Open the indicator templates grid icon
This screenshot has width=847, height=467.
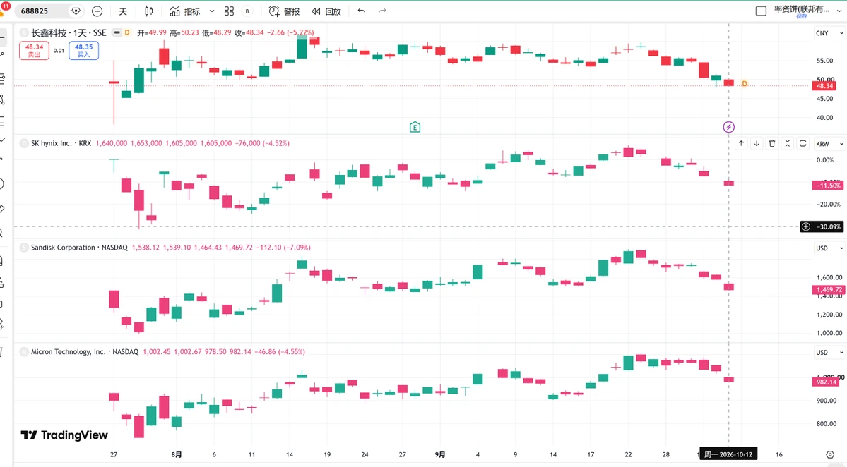click(229, 11)
